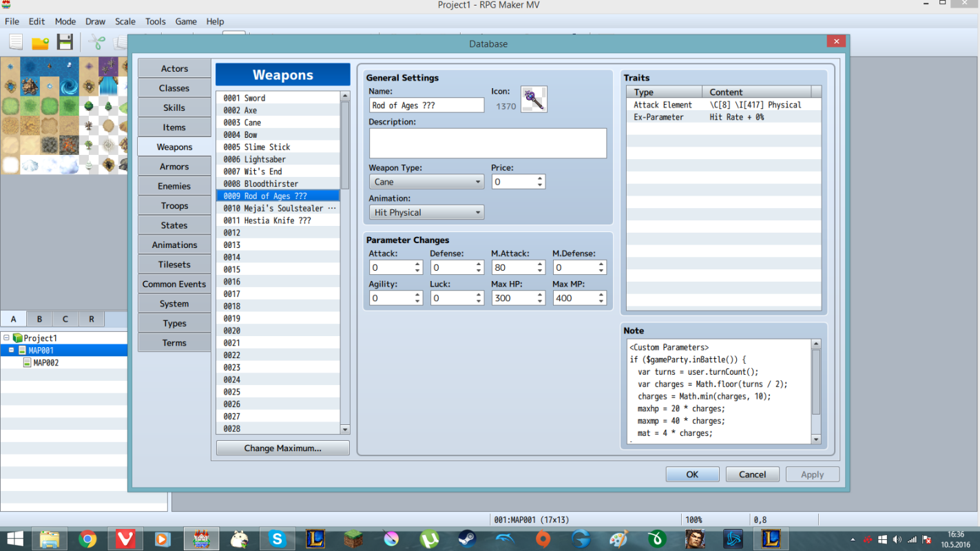Viewport: 980px width, 551px height.
Task: Click the Attack parameter stepper
Action: (x=395, y=267)
